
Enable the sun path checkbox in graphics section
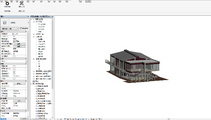tap(14, 56)
